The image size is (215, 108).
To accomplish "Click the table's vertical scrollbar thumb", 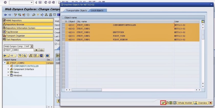I will point(203,34).
